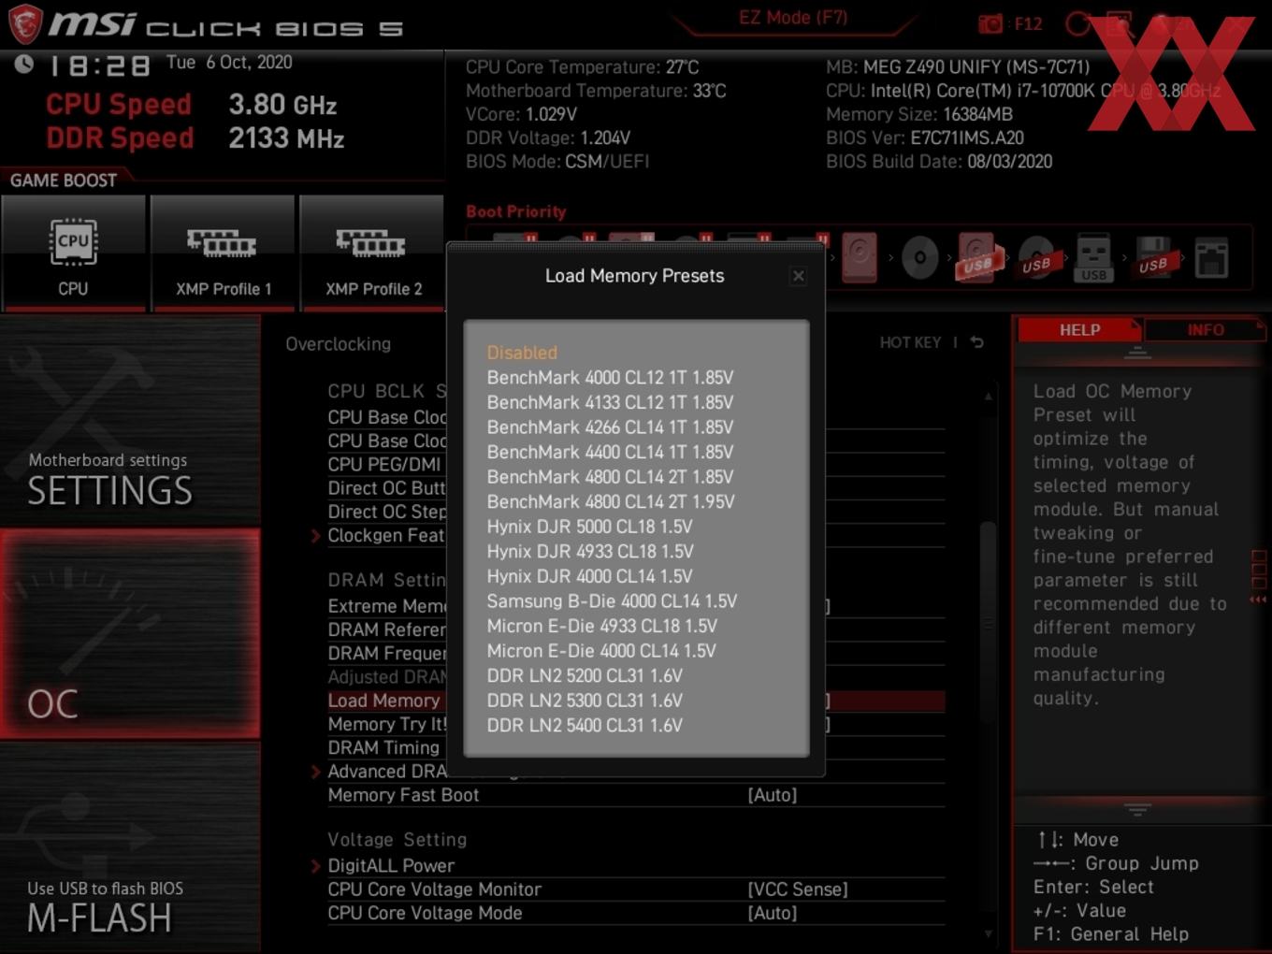Click the clock icon beside the time
Screen dimensions: 1272x954
pos(24,64)
